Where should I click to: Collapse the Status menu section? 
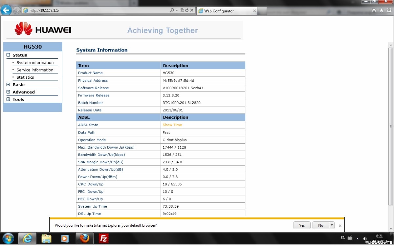coord(8,55)
